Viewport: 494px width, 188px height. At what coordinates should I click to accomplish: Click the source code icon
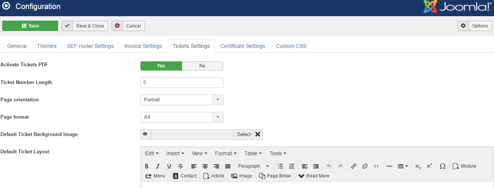[x=376, y=166]
